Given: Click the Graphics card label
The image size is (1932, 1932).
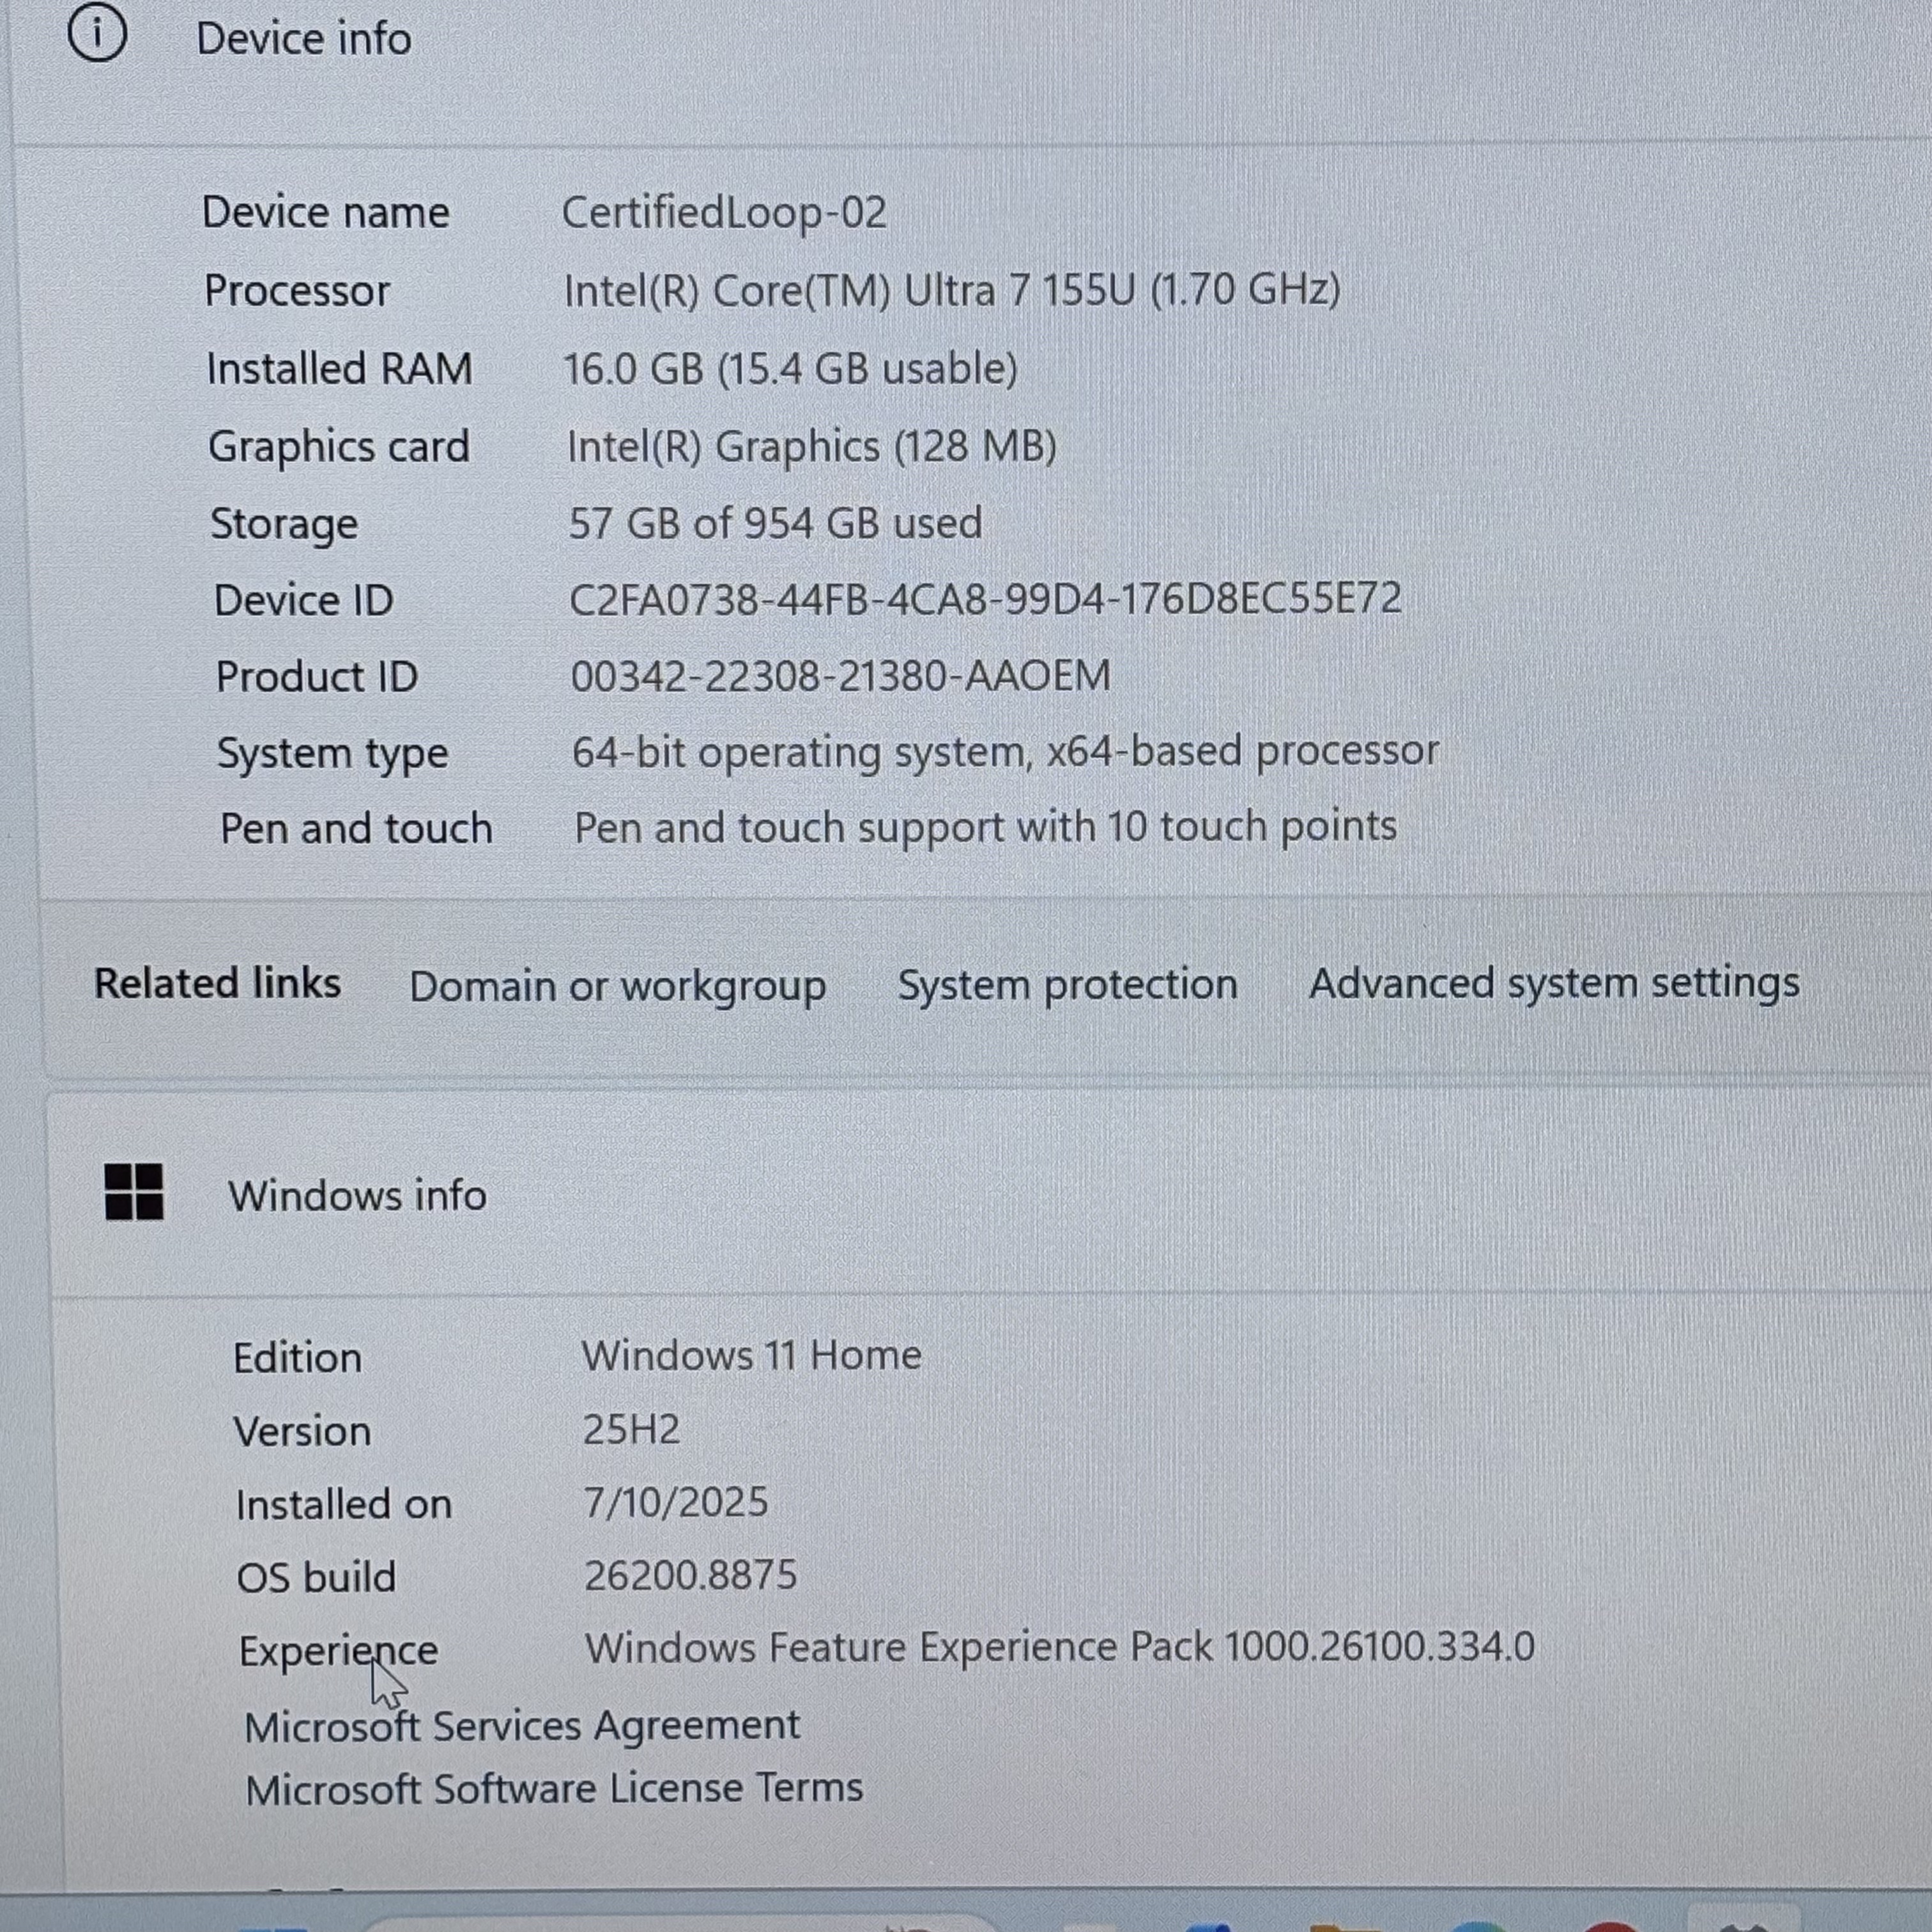Looking at the screenshot, I should click(x=339, y=447).
